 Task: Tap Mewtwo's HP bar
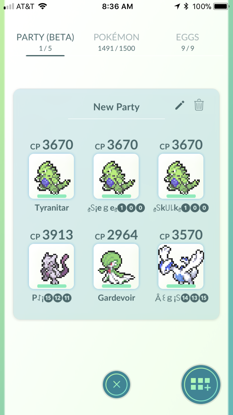click(52, 286)
